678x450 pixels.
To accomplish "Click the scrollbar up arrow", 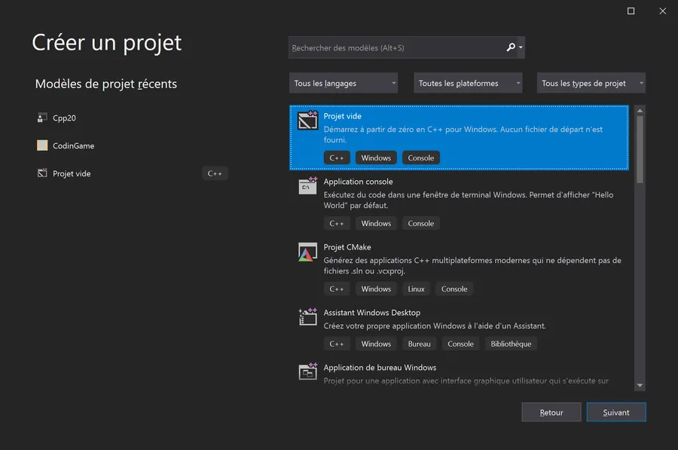I will tap(640, 111).
